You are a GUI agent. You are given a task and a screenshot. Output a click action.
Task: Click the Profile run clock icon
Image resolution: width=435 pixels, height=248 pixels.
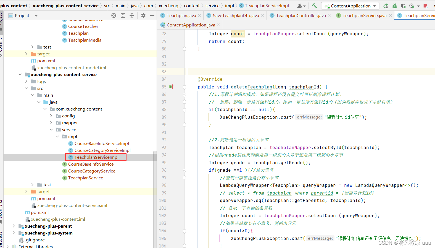coord(412,6)
